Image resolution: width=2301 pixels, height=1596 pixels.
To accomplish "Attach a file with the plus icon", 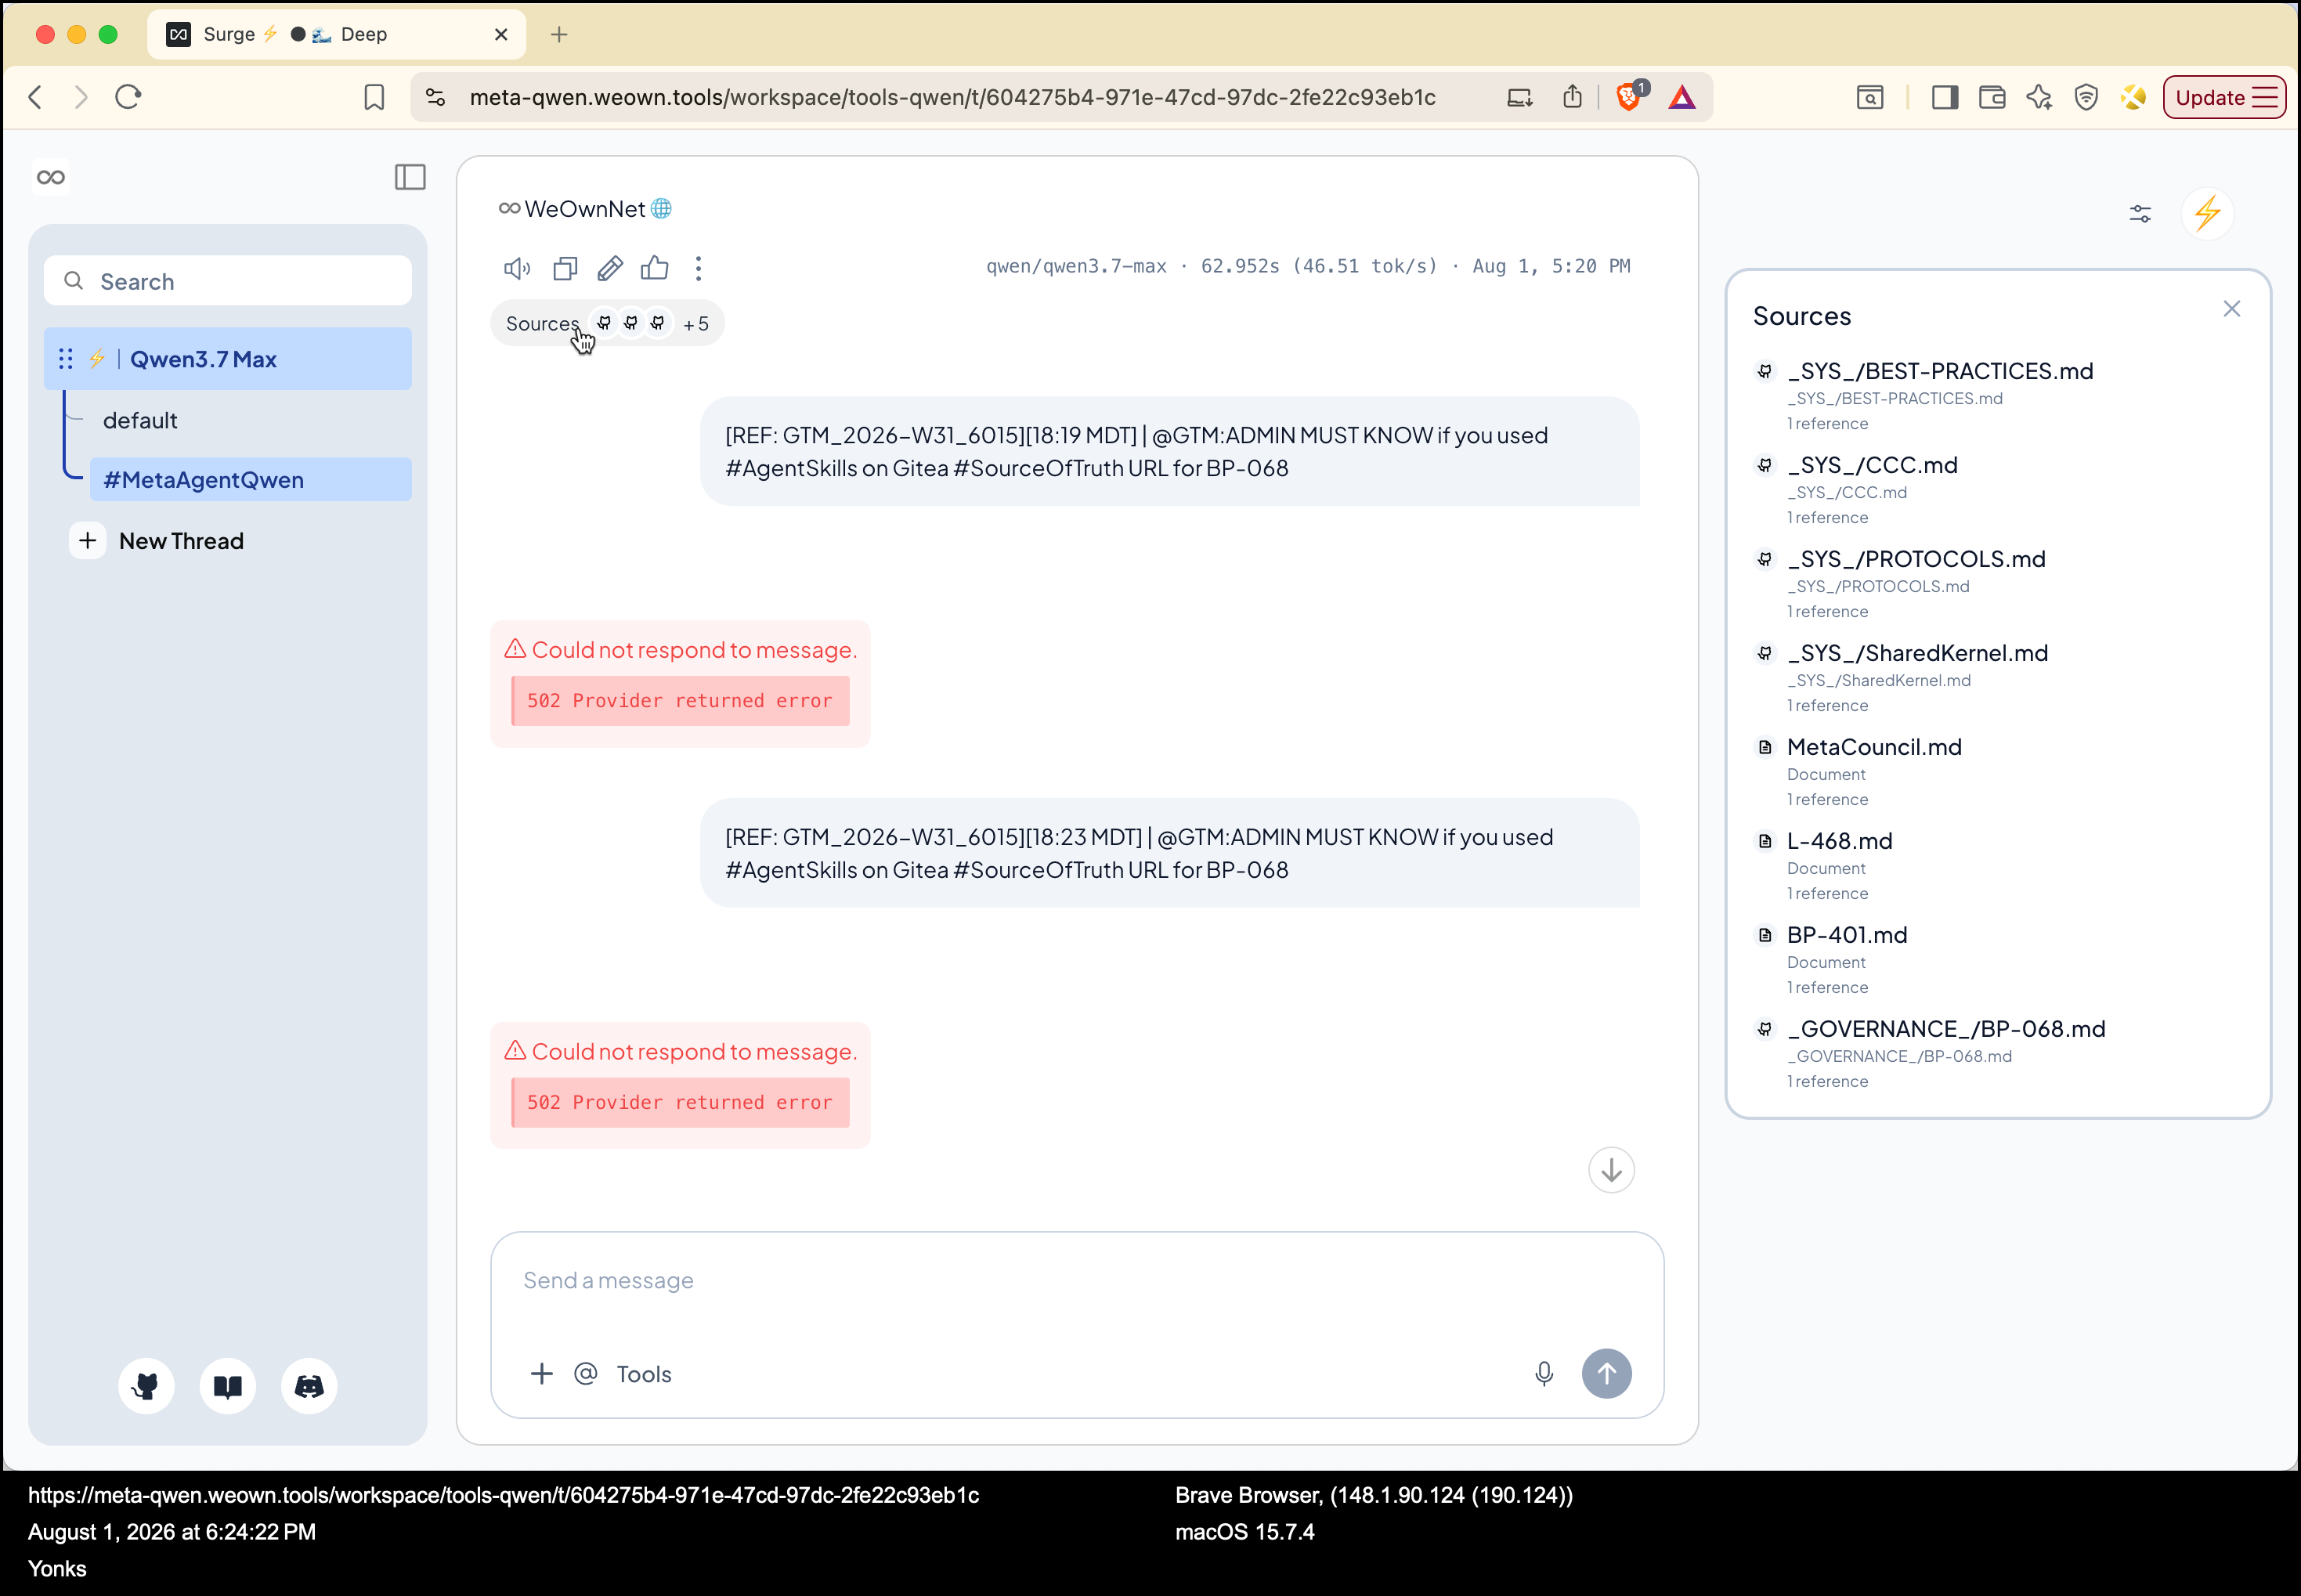I will (541, 1374).
